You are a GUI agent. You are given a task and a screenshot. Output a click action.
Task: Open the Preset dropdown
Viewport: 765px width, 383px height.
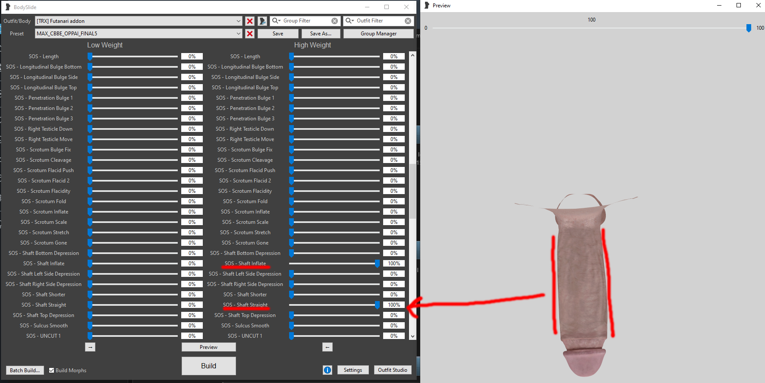coord(239,34)
